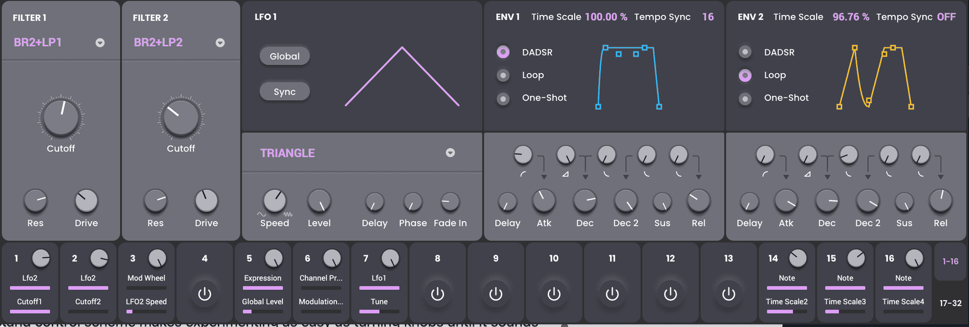Click the Filter 1 Cutoff knob
This screenshot has height=327, width=969.
(x=61, y=118)
